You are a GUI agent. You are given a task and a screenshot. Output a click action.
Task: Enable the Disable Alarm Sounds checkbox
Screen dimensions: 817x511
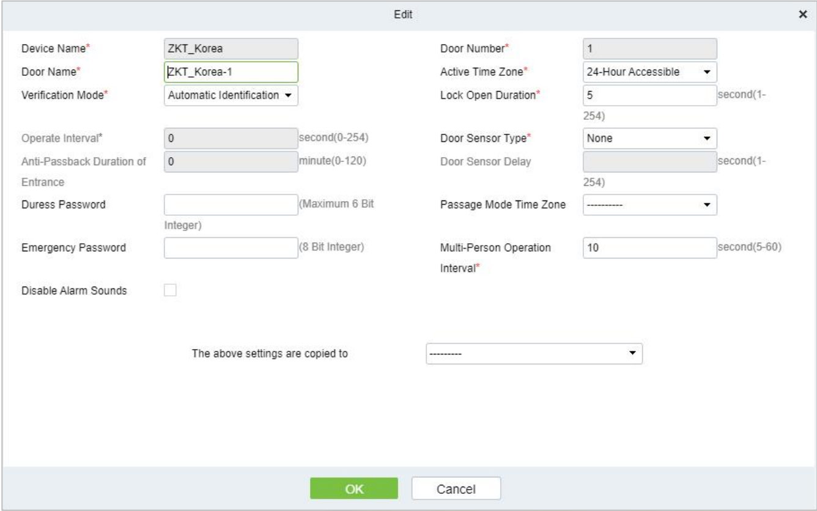pyautogui.click(x=170, y=291)
